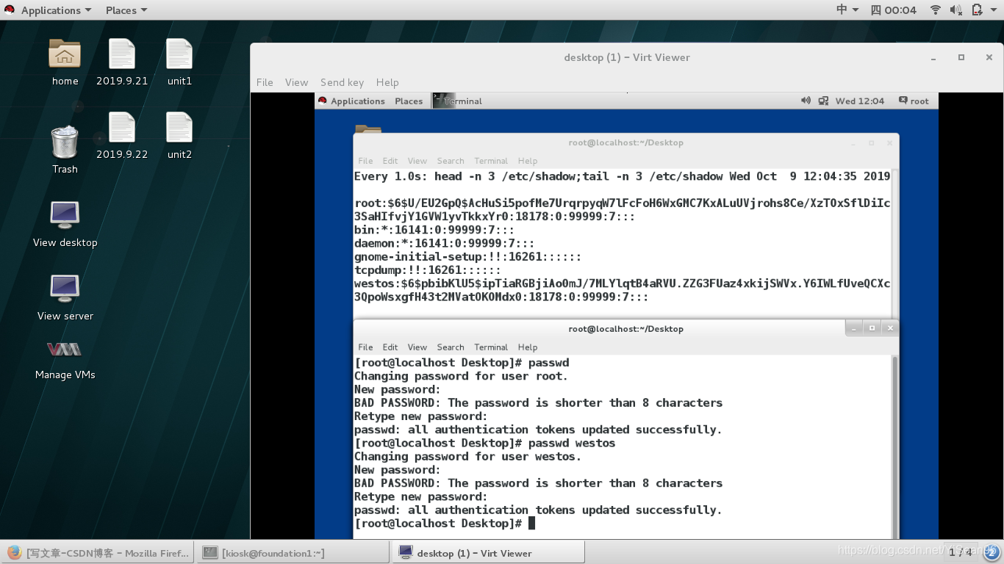Open View menu in lower passwd terminal
This screenshot has width=1004, height=564.
click(x=417, y=347)
